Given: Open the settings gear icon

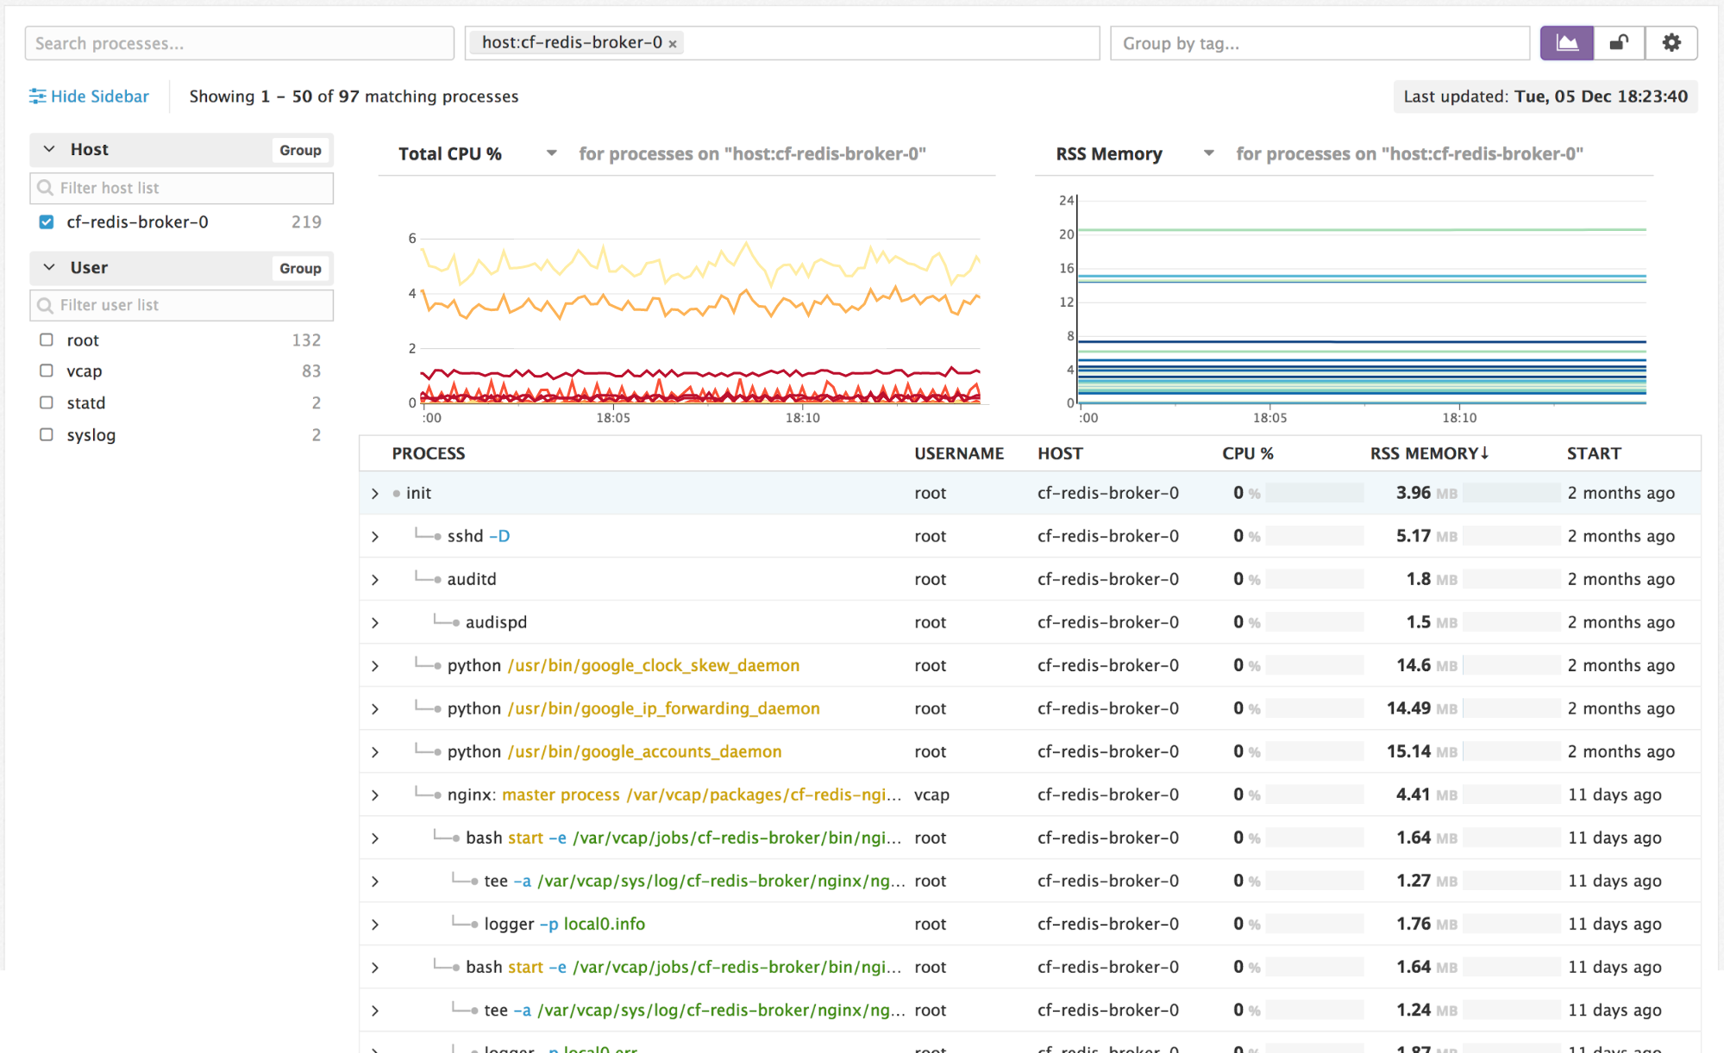Looking at the screenshot, I should coord(1671,42).
